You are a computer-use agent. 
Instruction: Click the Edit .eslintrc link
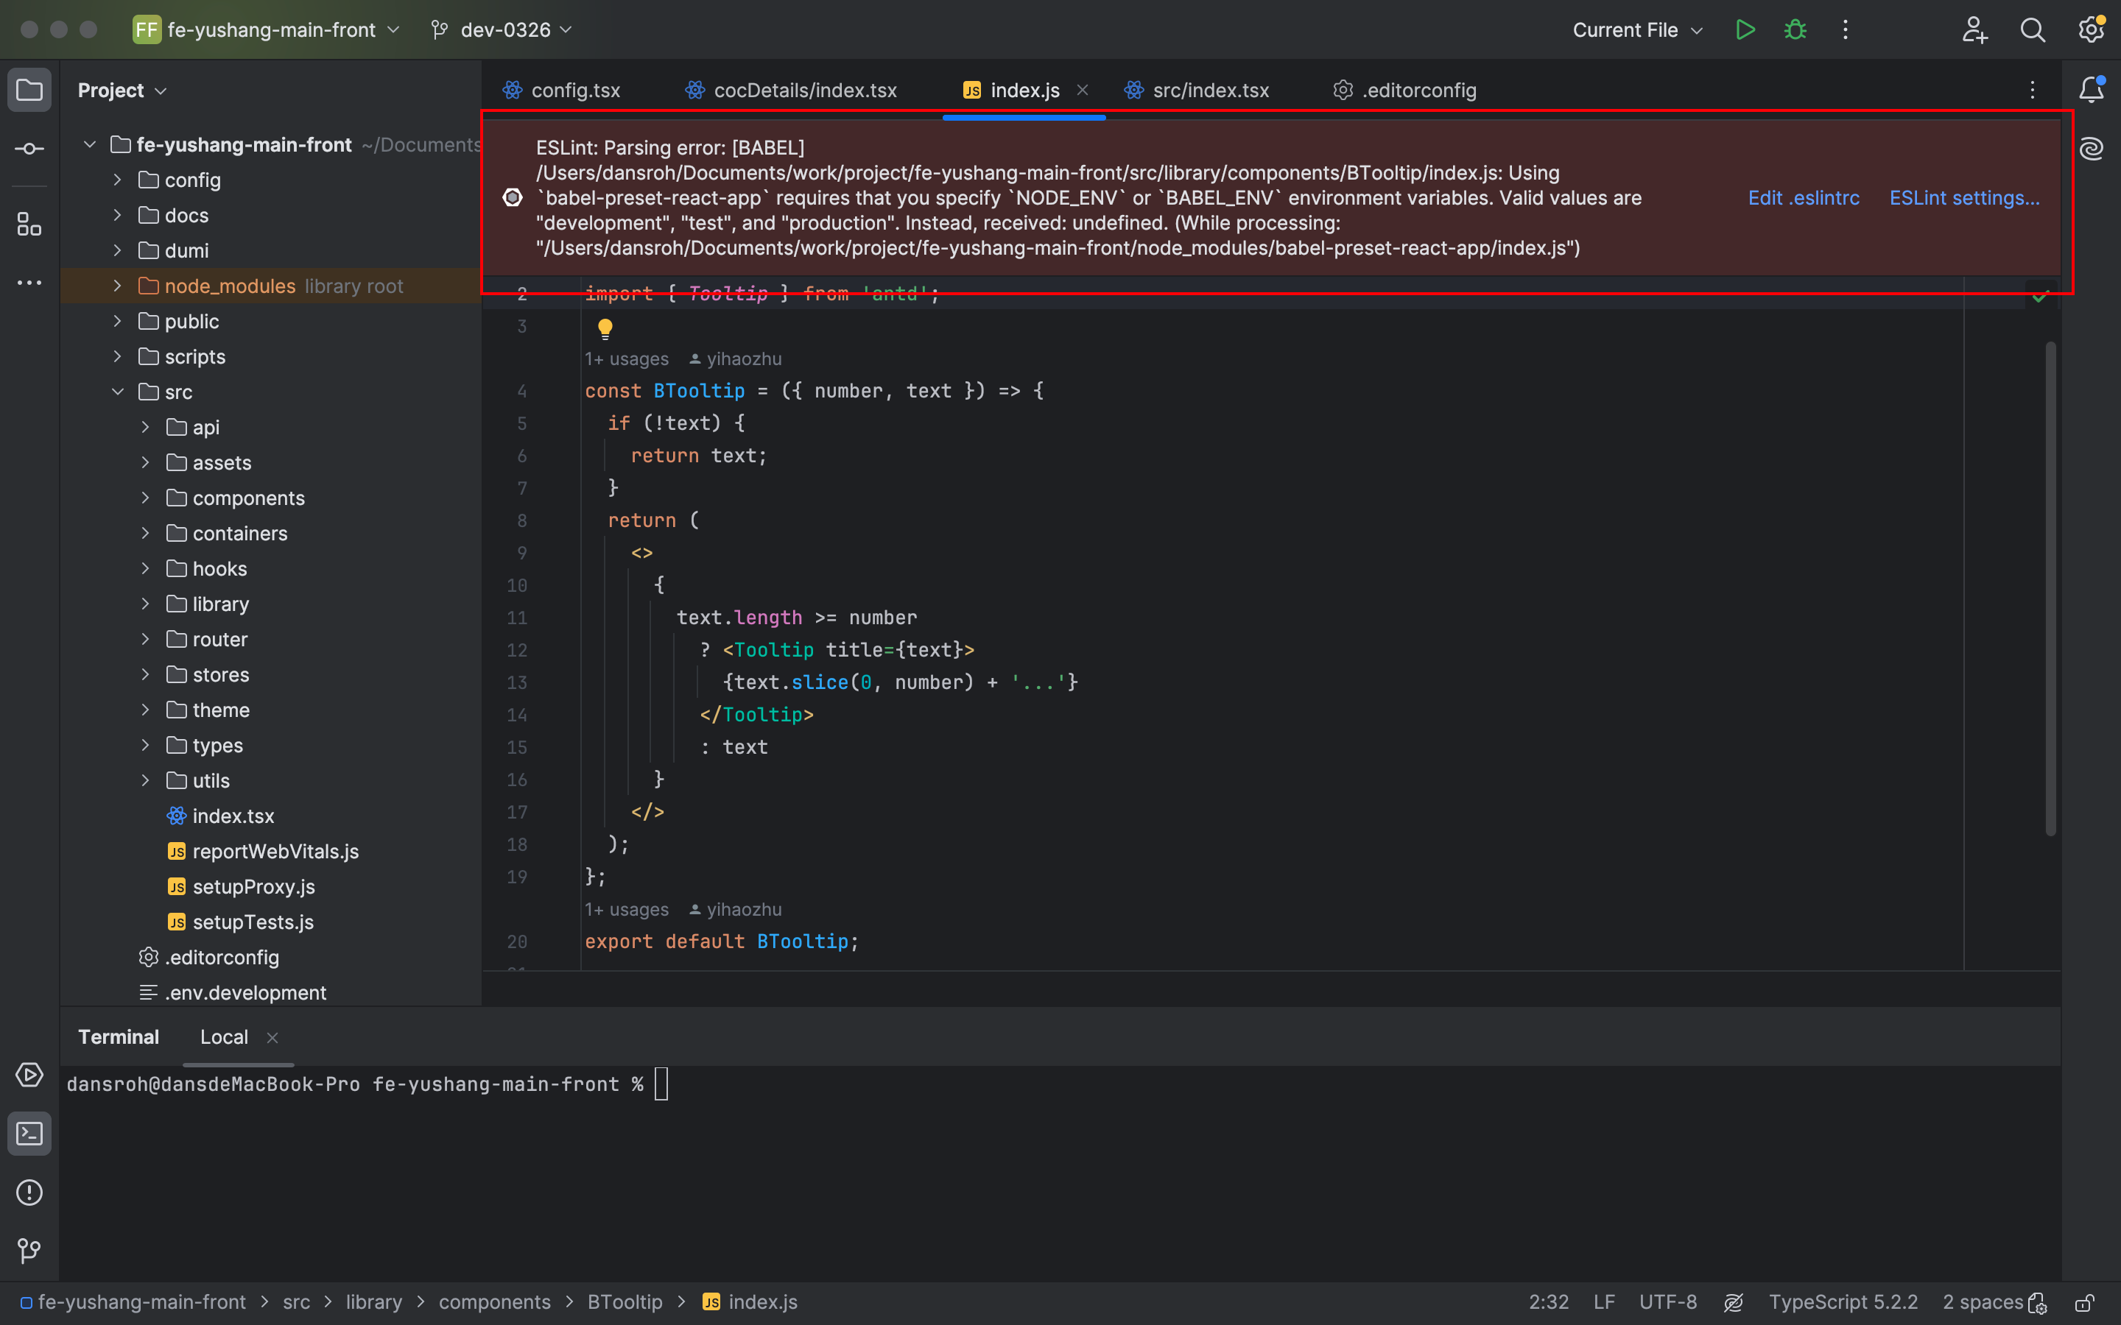pyautogui.click(x=1803, y=198)
